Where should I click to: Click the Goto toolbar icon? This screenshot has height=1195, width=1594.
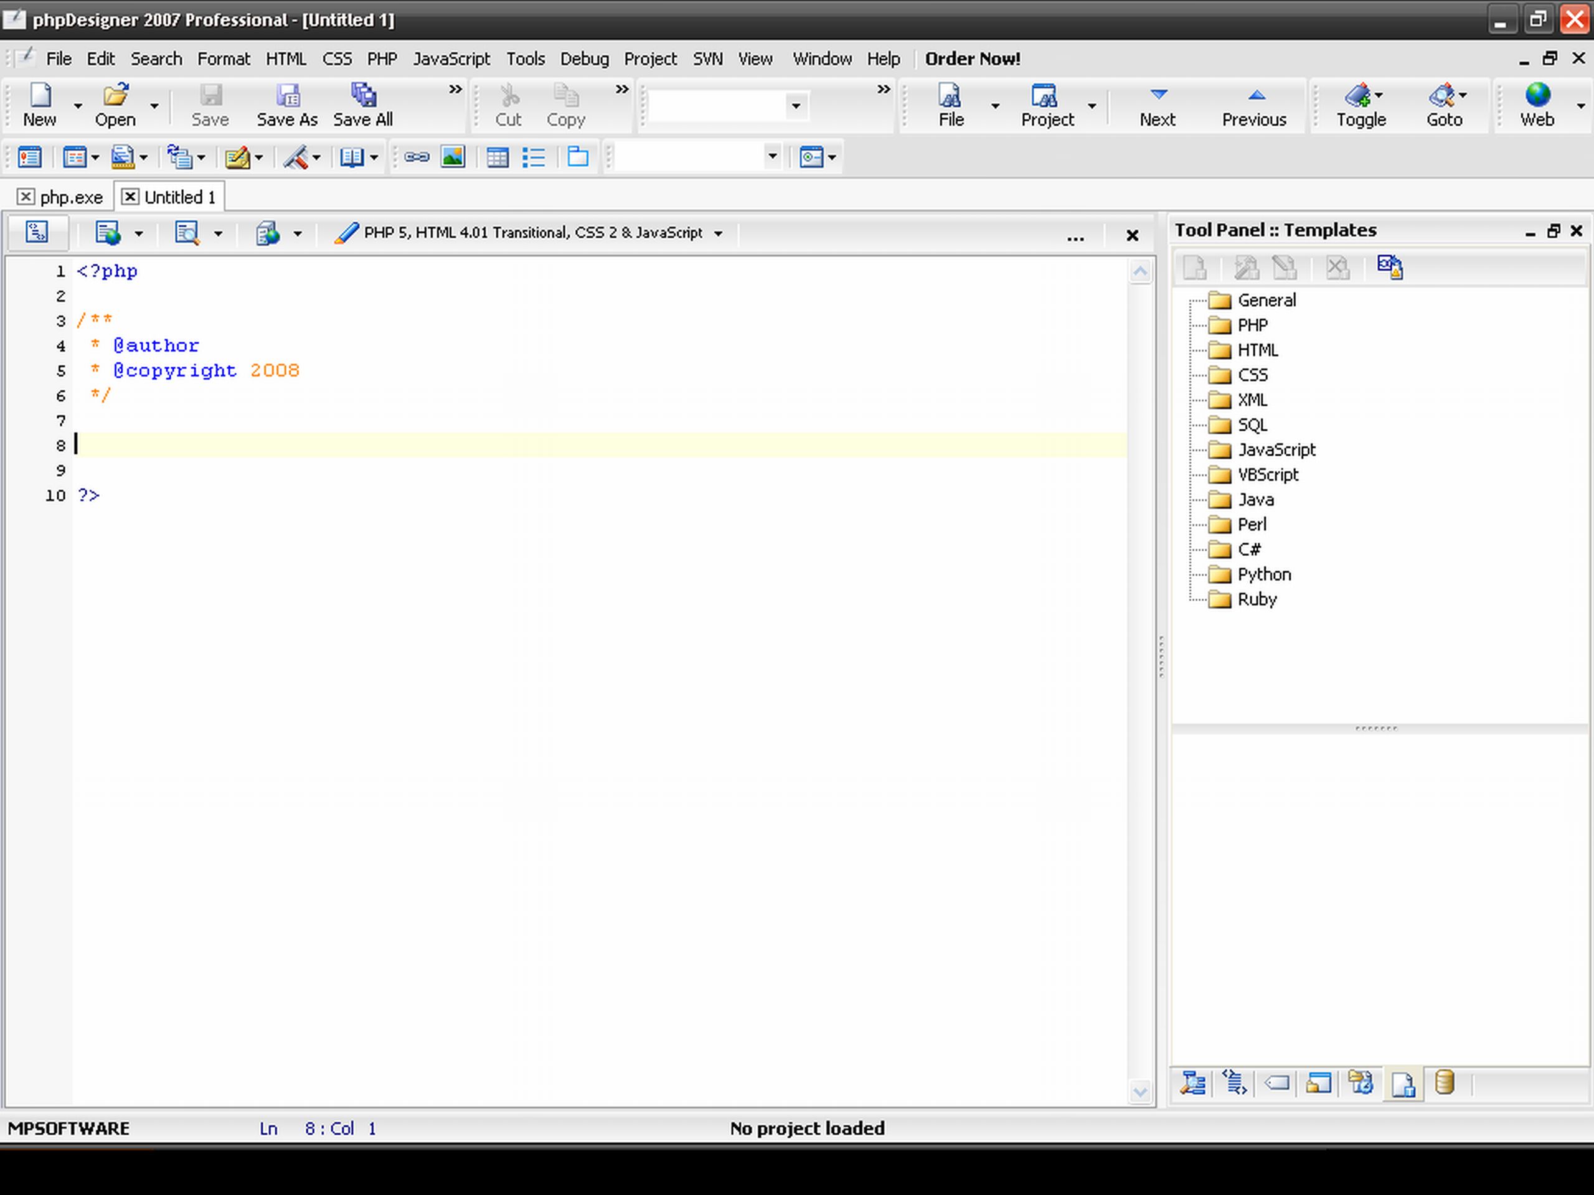1443,105
